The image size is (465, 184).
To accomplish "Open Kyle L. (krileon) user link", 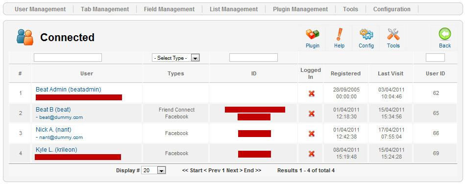I will pos(56,150).
